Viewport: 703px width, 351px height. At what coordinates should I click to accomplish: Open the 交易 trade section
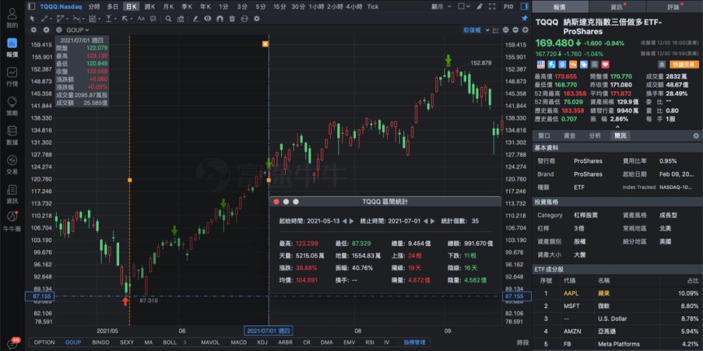click(12, 164)
